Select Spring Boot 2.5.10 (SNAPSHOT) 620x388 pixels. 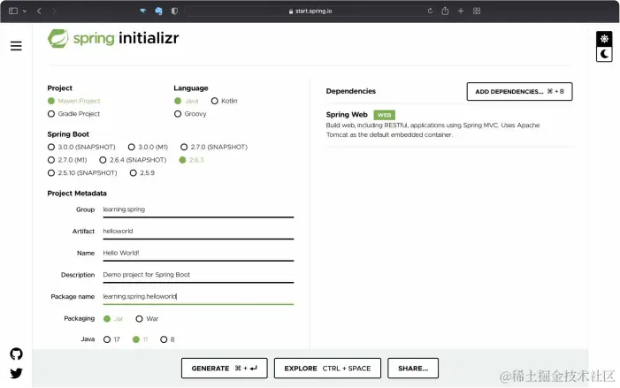82,173
